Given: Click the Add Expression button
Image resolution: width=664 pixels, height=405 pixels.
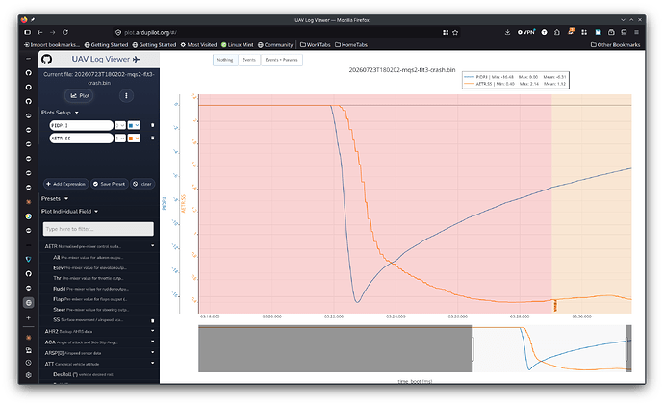Looking at the screenshot, I should [65, 184].
